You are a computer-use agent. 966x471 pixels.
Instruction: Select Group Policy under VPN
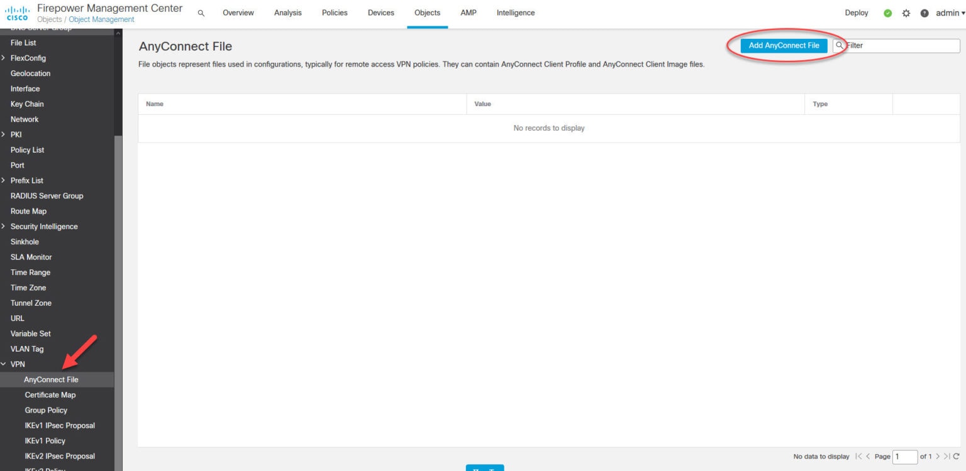tap(46, 410)
